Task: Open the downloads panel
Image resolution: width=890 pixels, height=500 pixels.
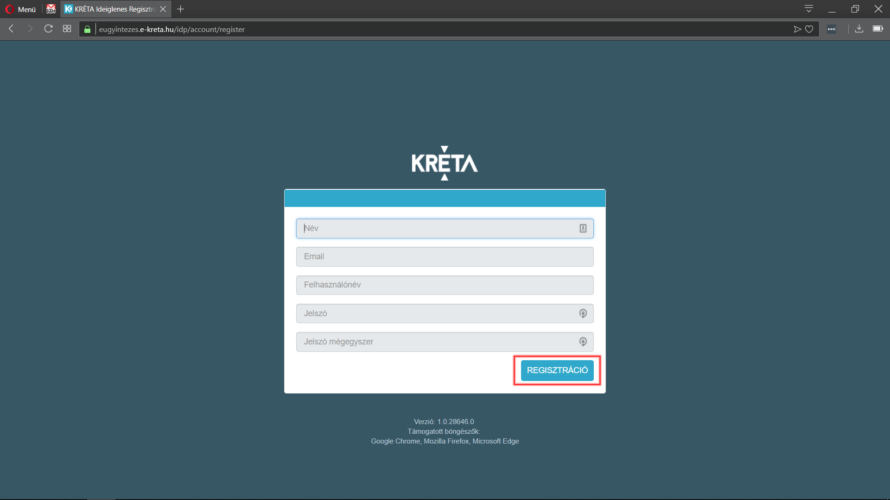Action: coord(859,29)
